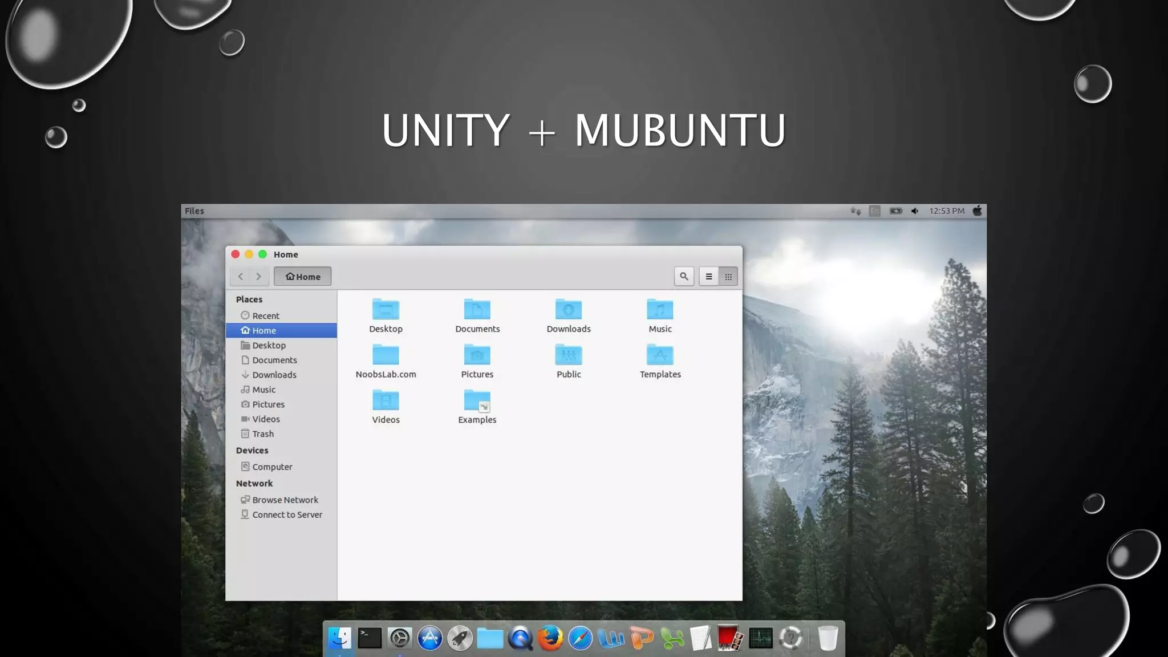Click the 12:53 PM clock
Image resolution: width=1168 pixels, height=657 pixels.
pos(947,211)
